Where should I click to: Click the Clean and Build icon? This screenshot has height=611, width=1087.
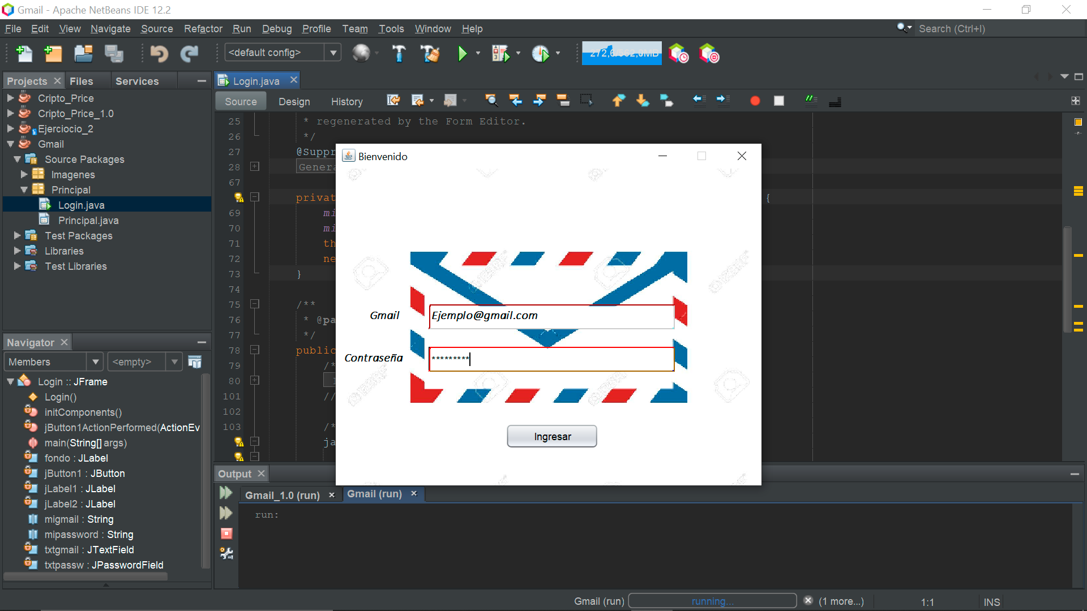pos(430,54)
